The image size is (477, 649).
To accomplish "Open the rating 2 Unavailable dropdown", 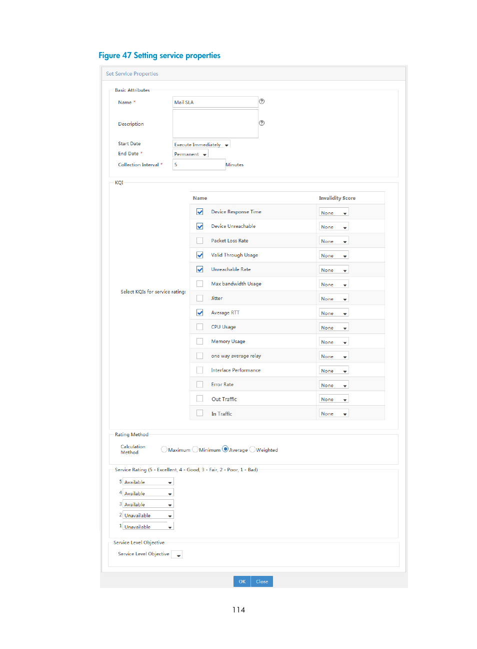I will point(148,515).
